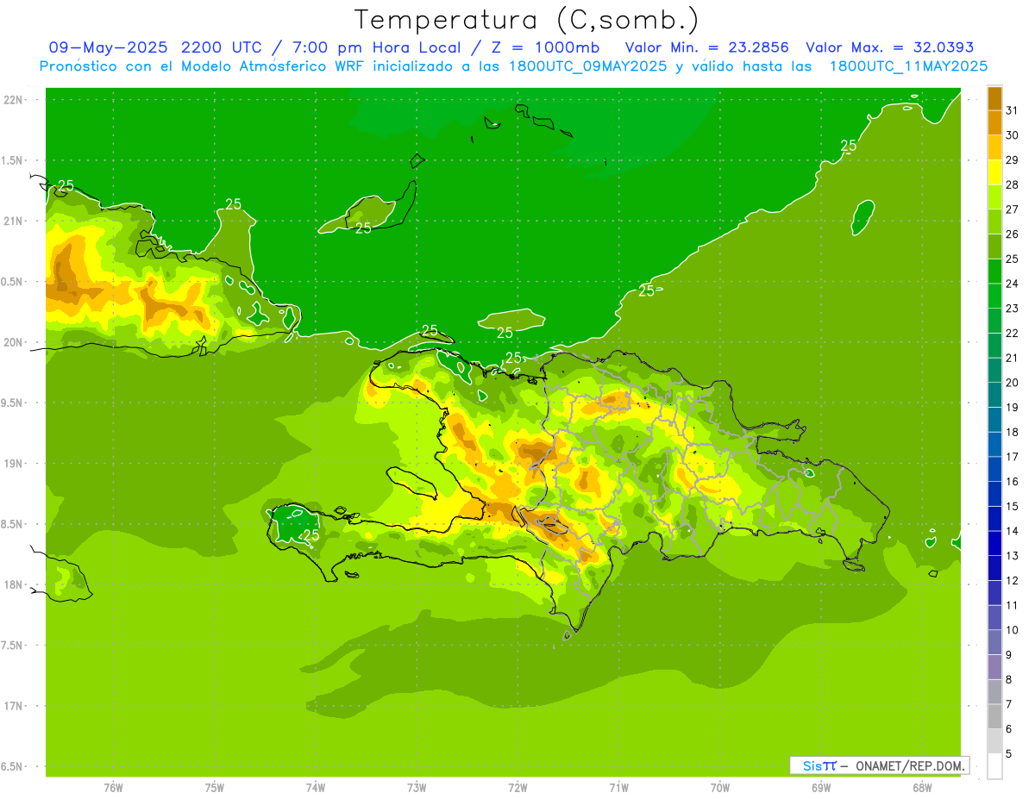Click the 74W longitude axis label
The height and width of the screenshot is (799, 1035).
click(316, 788)
